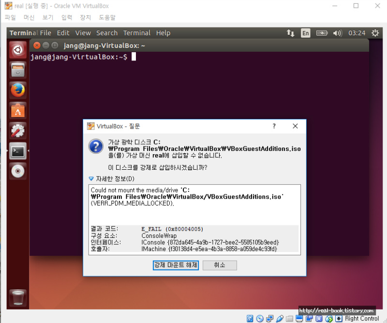Screen dimensions: 387x323
Task: Click the IConsole interface GUID line
Action: [x=210, y=243]
